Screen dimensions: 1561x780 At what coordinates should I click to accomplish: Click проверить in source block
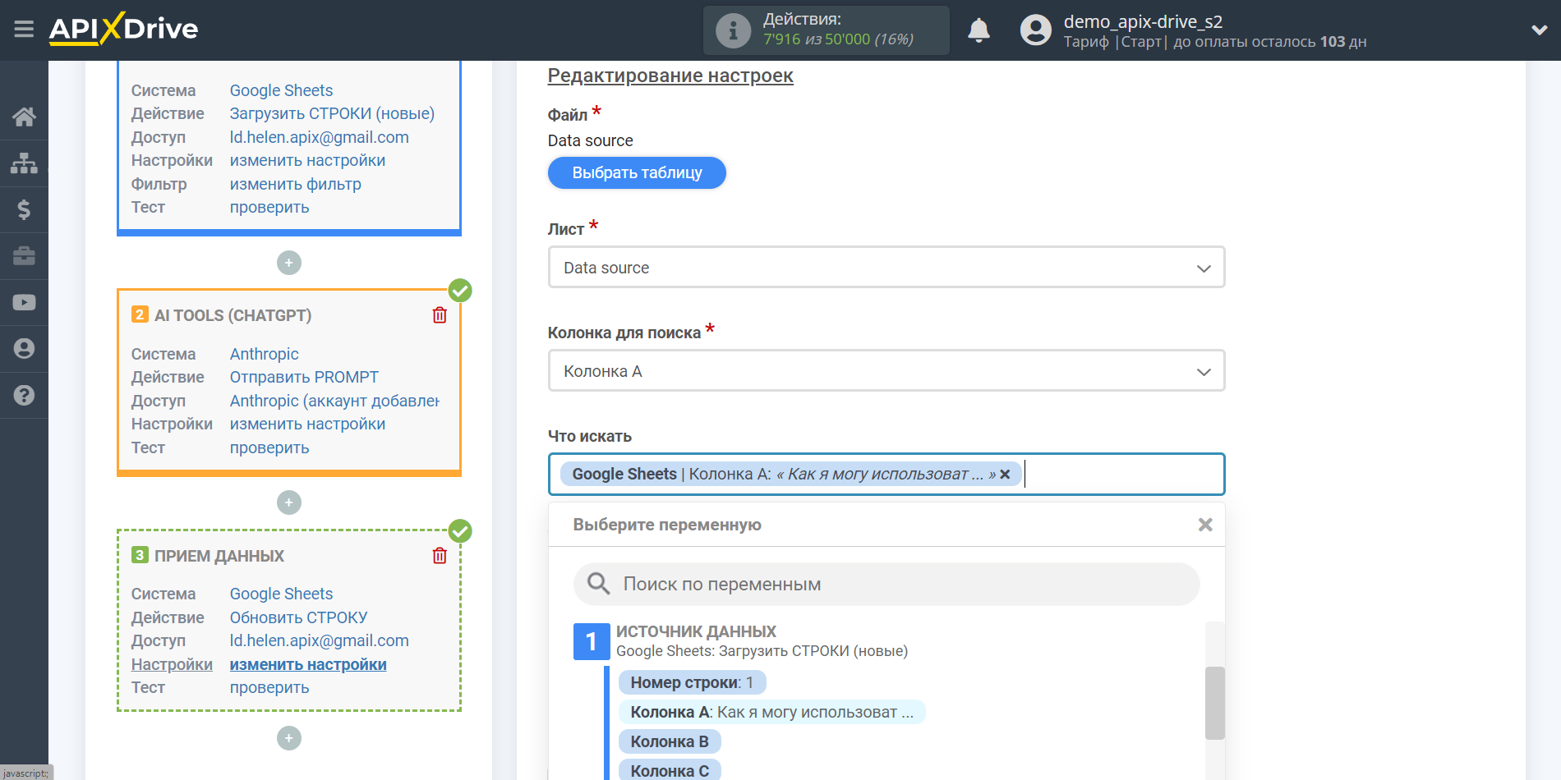point(269,207)
